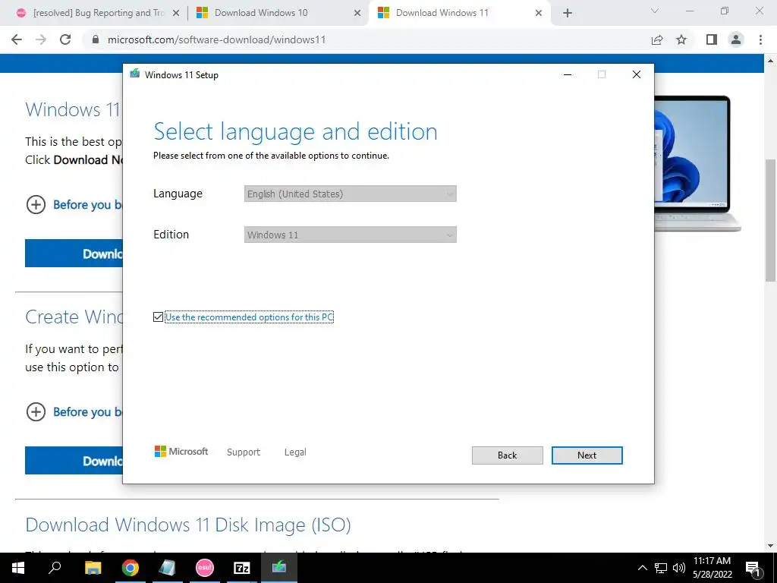Click the Next button in Setup
Screen dimensions: 777x583
coord(587,455)
